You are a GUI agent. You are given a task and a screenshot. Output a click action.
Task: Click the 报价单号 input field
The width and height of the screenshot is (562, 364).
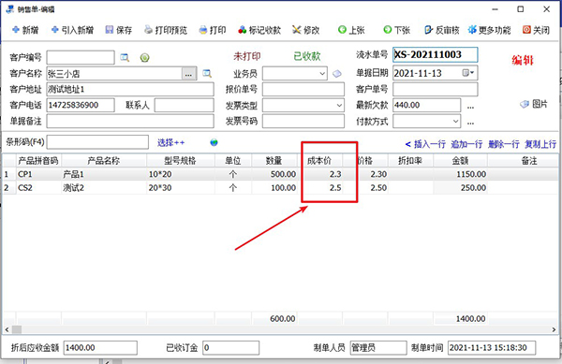tap(303, 89)
